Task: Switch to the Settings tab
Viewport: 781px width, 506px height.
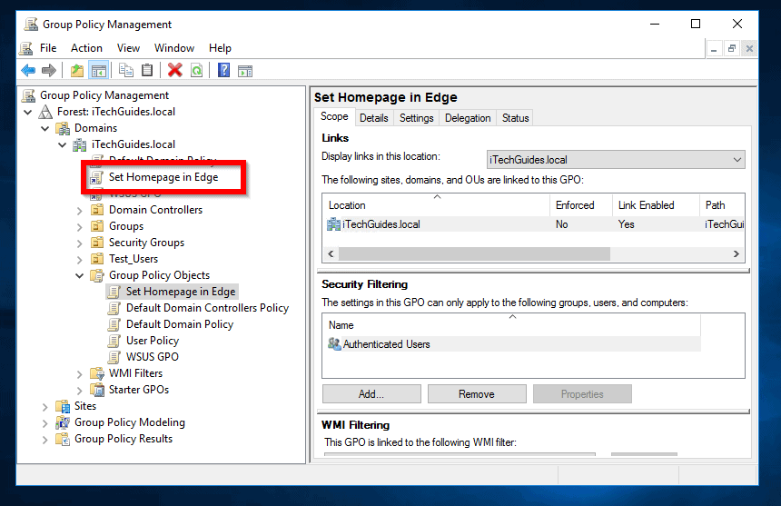Action: [x=417, y=118]
